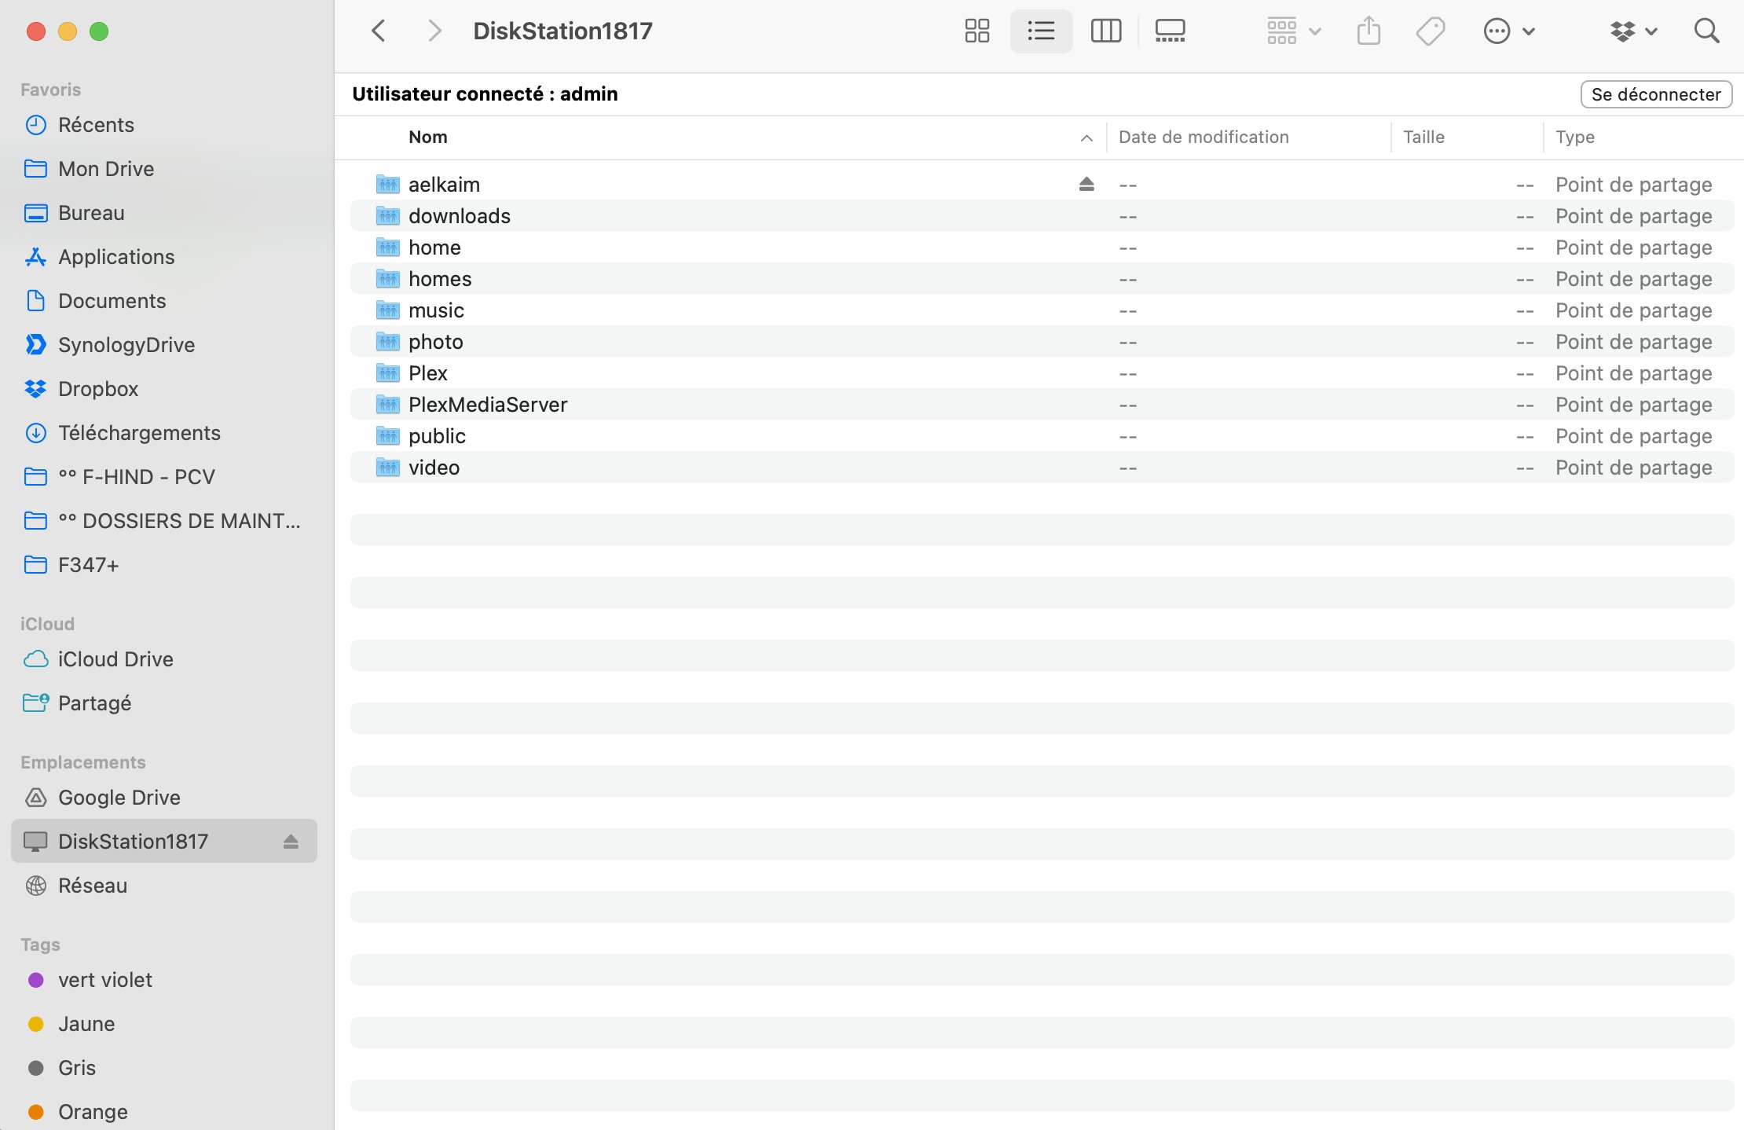Screen dimensions: 1744x1130
Task: Open SynologyDrive in the sidebar
Action: click(126, 345)
